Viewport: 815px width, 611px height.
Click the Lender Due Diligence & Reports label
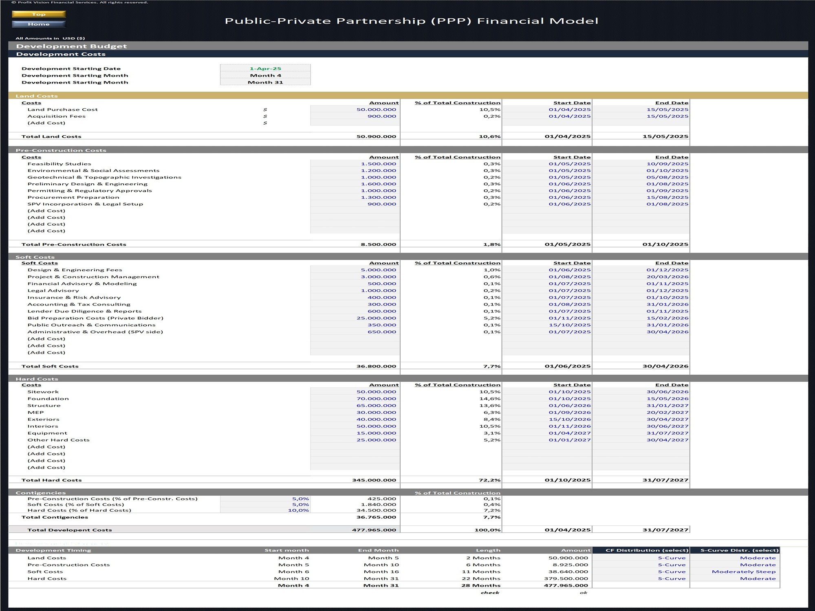(84, 311)
